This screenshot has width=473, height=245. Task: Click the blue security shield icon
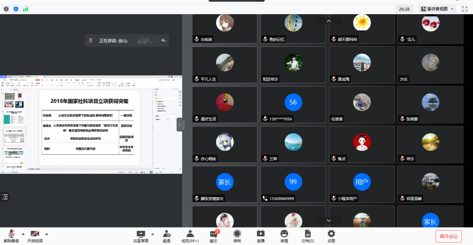click(x=16, y=9)
